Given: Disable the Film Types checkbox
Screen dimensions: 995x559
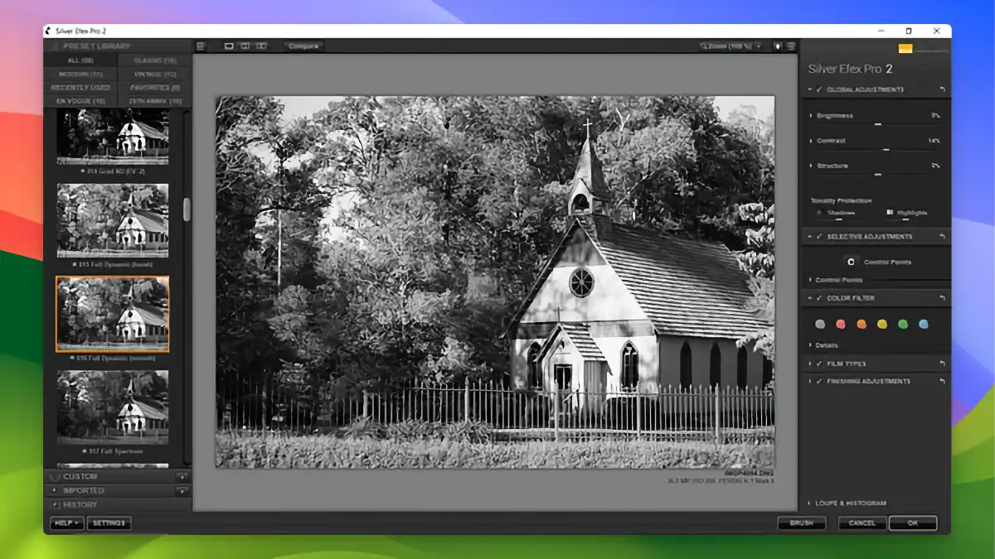Looking at the screenshot, I should (819, 364).
